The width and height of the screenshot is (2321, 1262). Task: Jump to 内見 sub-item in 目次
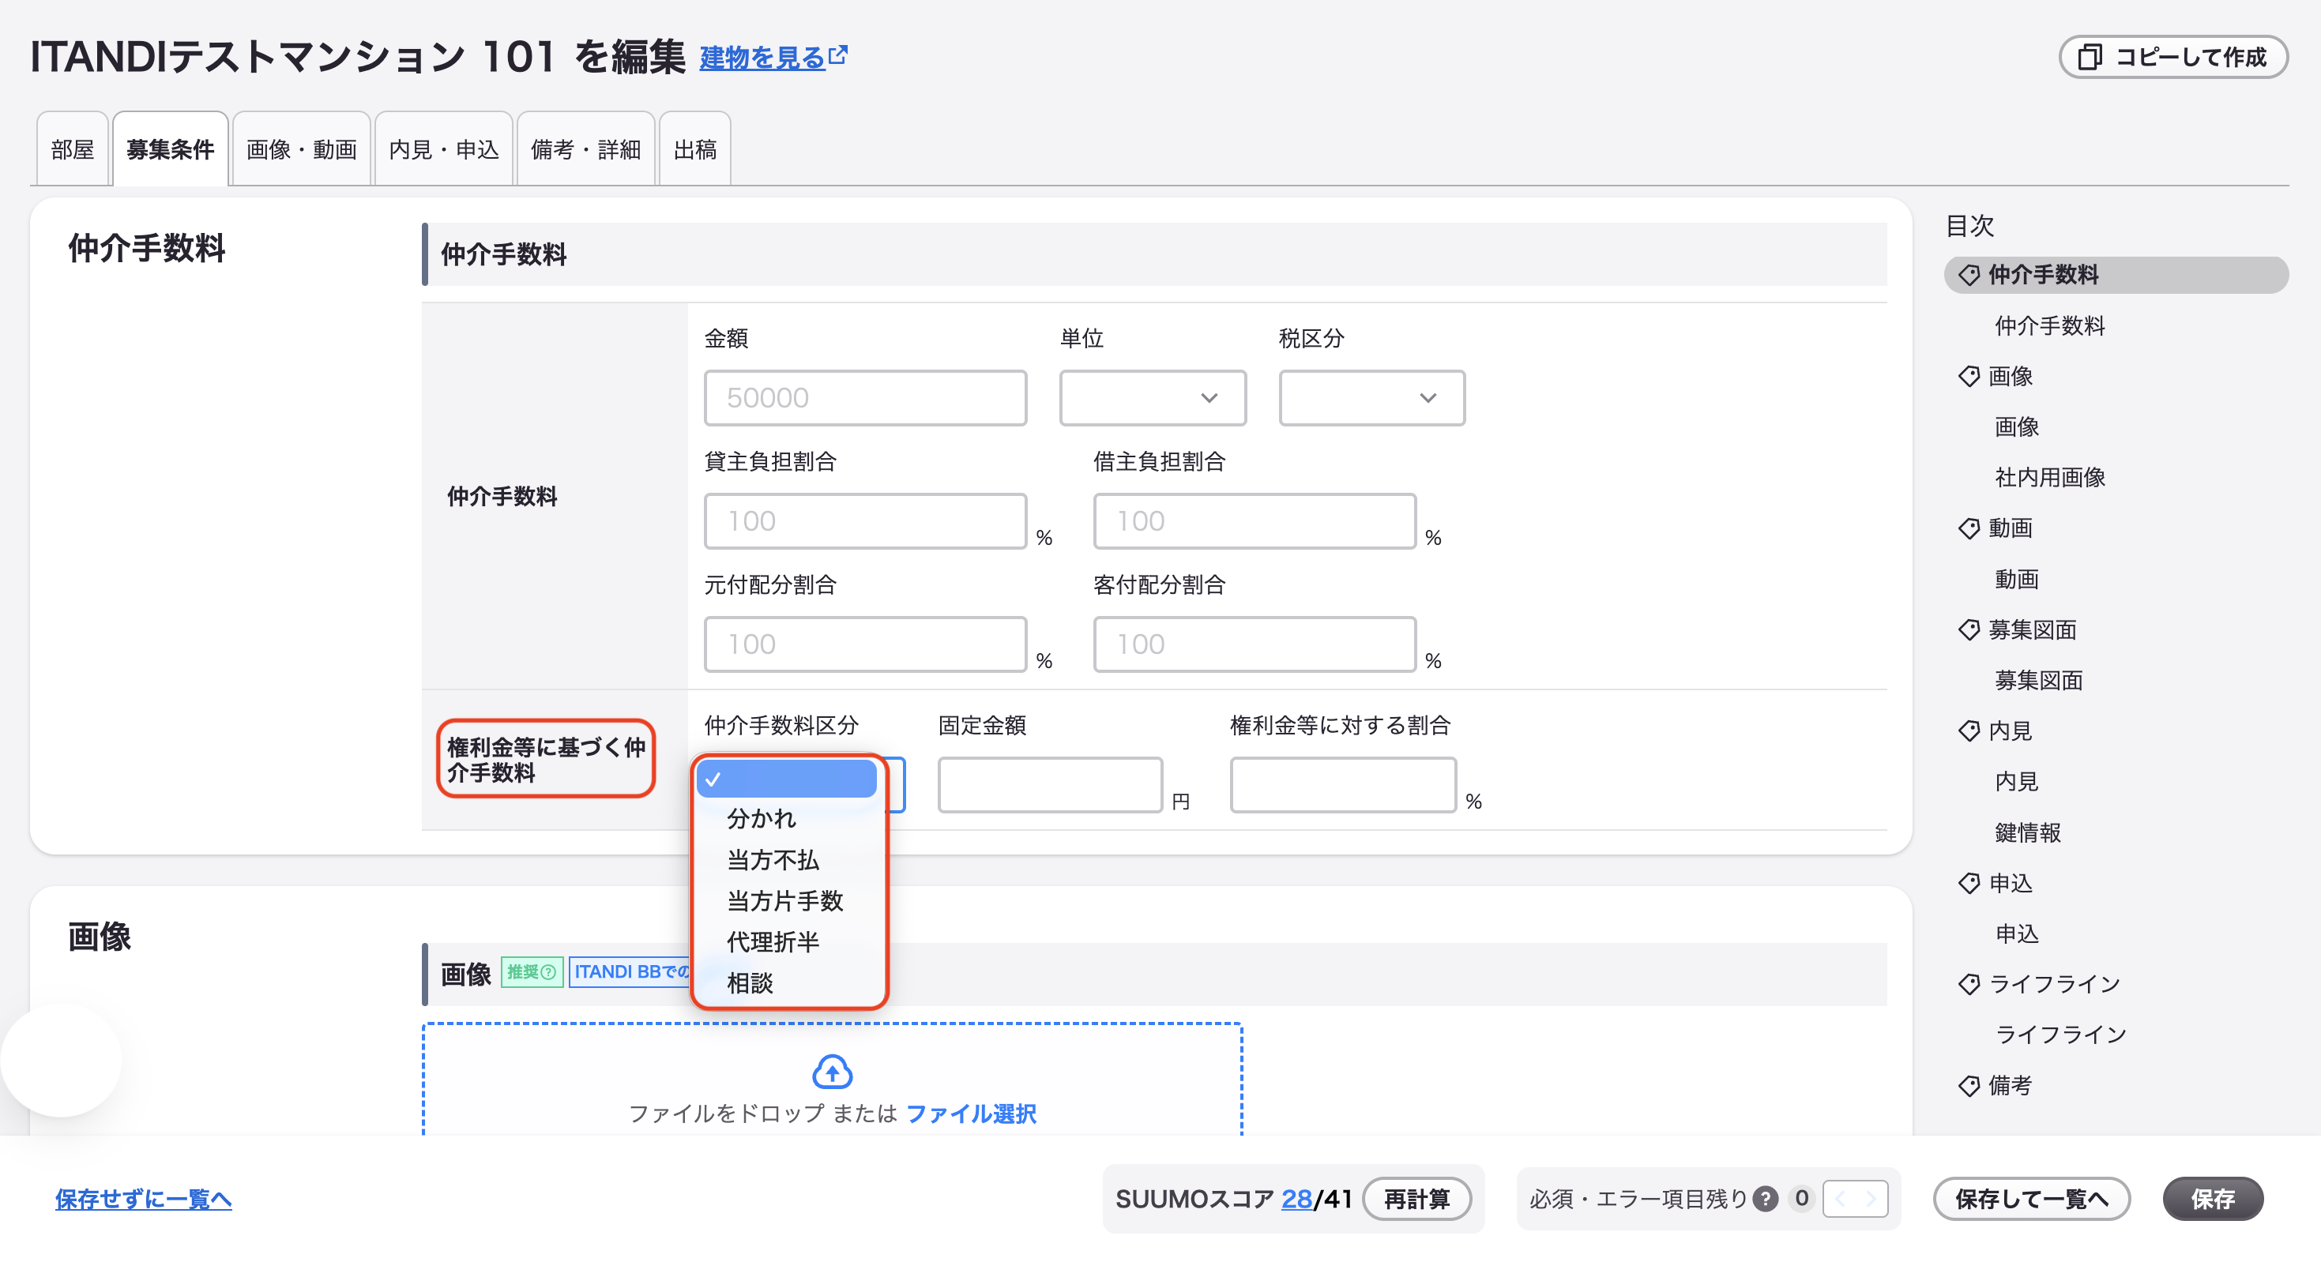coord(2017,781)
